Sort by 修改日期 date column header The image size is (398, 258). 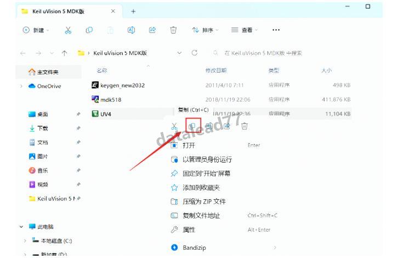216,70
